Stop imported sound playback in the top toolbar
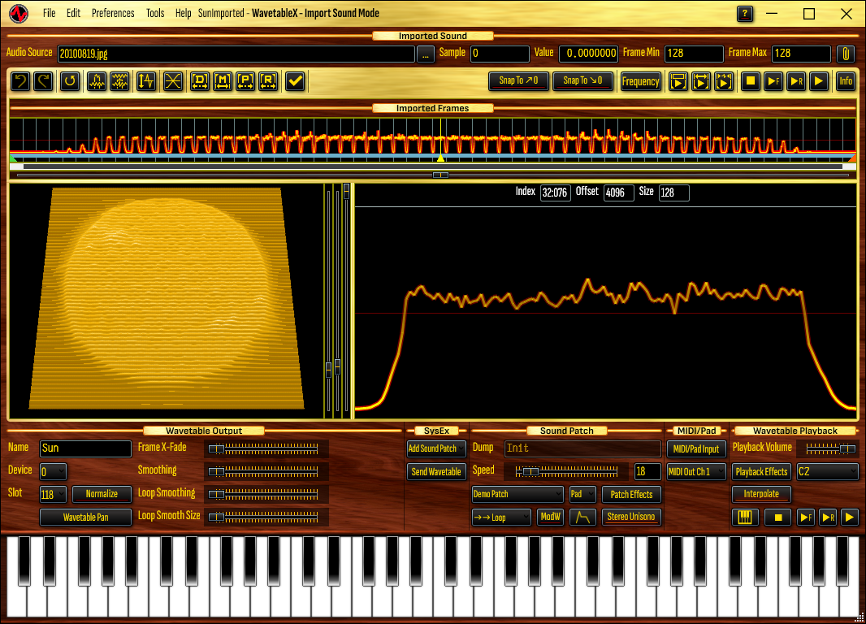 [750, 81]
